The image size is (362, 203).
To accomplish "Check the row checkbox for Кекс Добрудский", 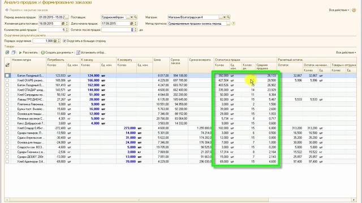I will [7, 123].
